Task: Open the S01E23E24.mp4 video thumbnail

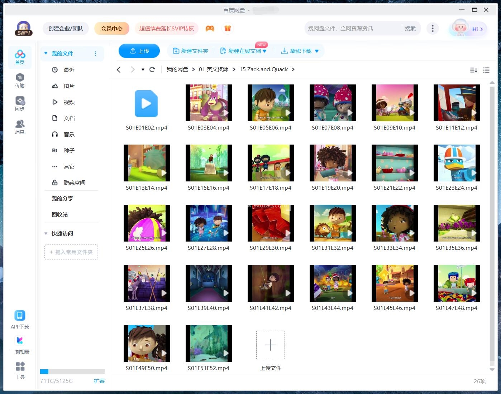Action: [x=457, y=163]
